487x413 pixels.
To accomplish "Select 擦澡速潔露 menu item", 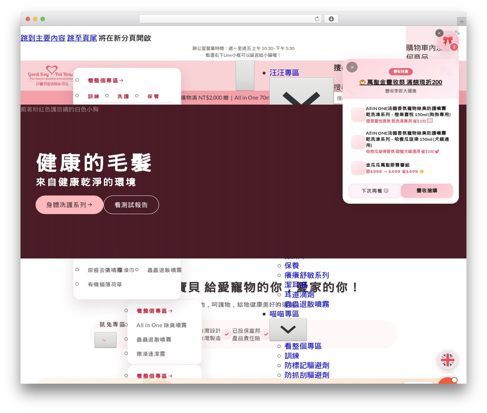I will [x=151, y=354].
